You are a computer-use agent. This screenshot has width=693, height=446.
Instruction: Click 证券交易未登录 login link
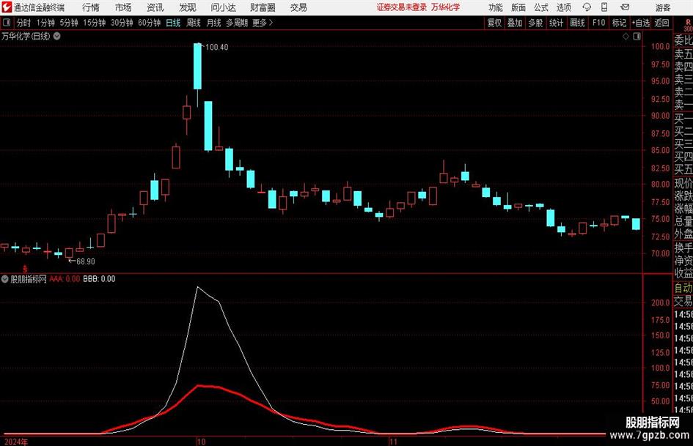point(402,7)
